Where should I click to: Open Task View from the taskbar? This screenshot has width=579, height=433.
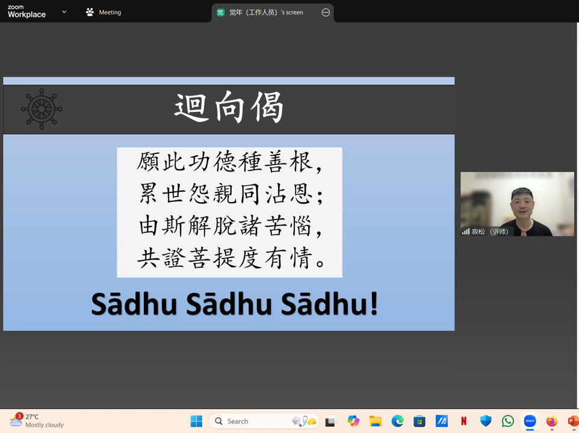coord(330,421)
